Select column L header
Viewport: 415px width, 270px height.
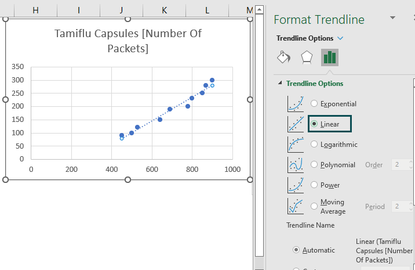click(208, 10)
